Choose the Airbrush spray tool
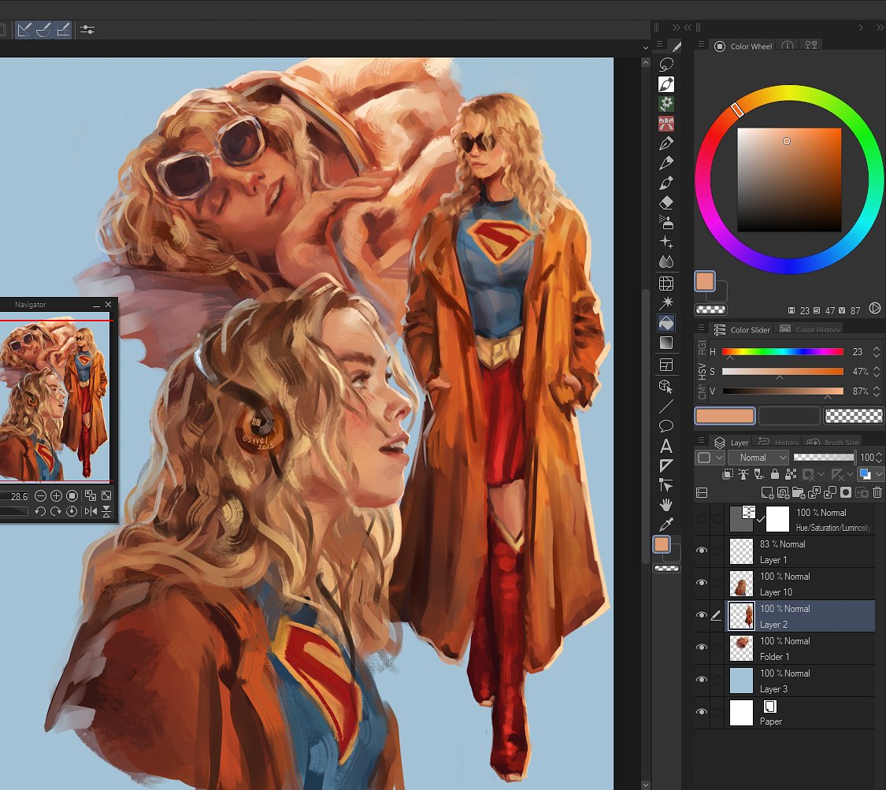Screen dimensions: 886x790 [666, 222]
